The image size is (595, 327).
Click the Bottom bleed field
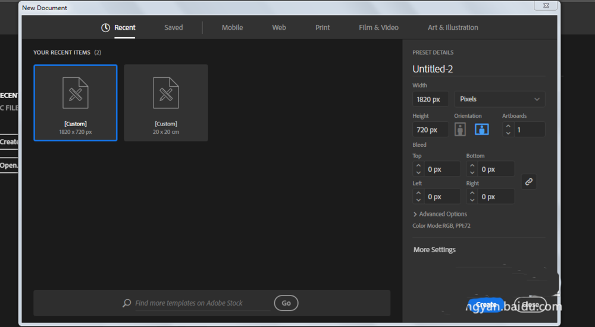click(496, 169)
